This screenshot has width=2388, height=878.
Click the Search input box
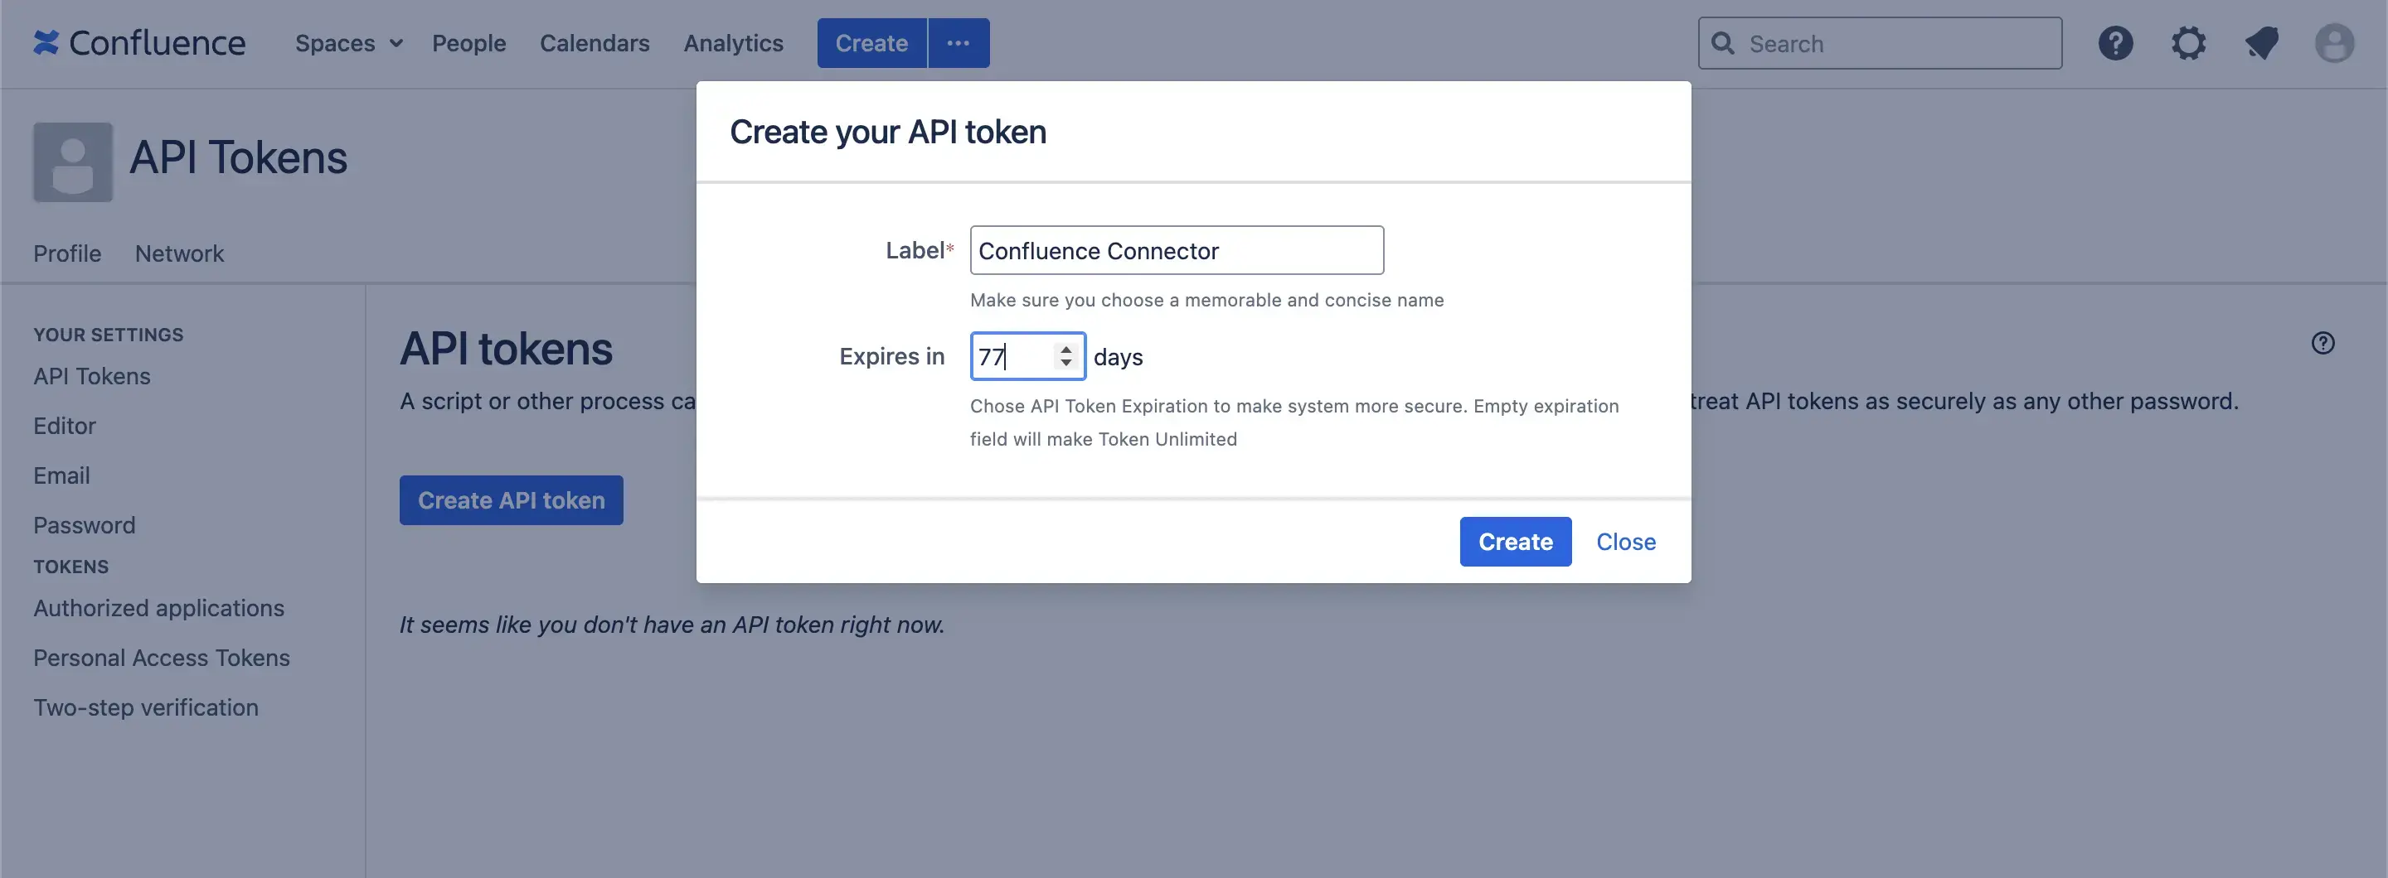click(1879, 42)
